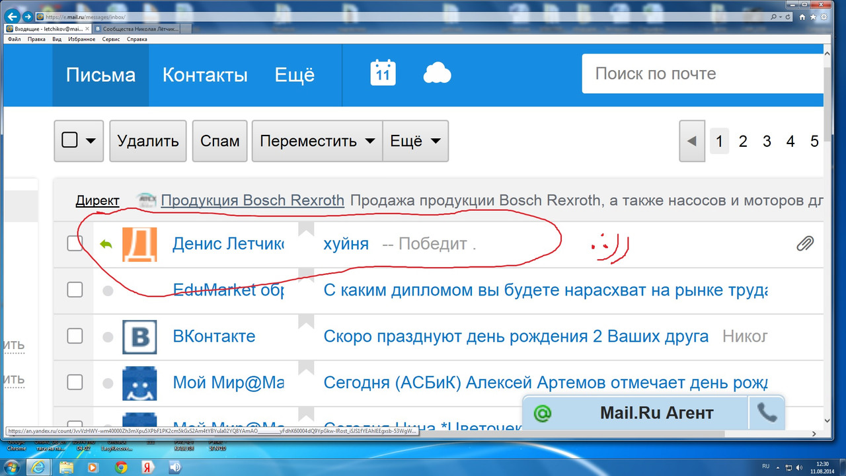Image resolution: width=846 pixels, height=476 pixels.
Task: Click the Удалить button
Action: click(x=148, y=141)
